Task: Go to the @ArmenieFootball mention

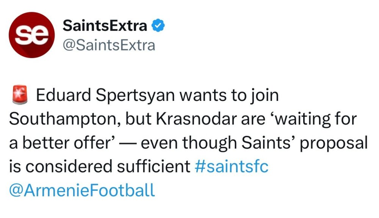Action: [81, 190]
